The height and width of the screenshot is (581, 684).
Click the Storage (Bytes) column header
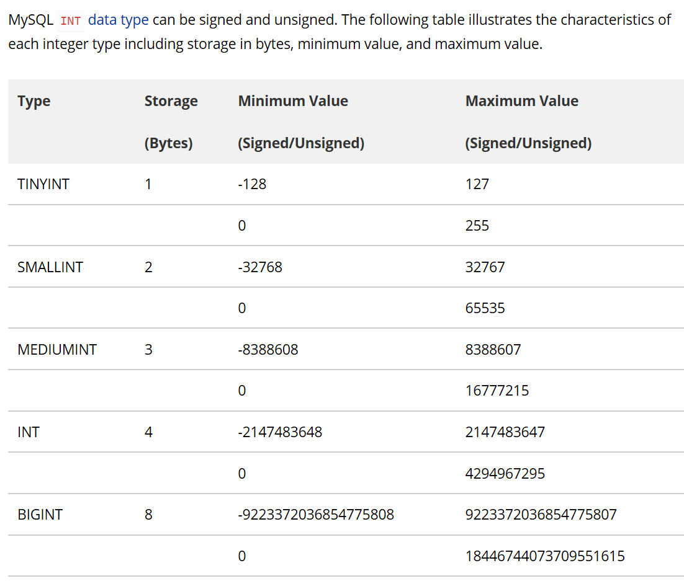pyautogui.click(x=171, y=121)
